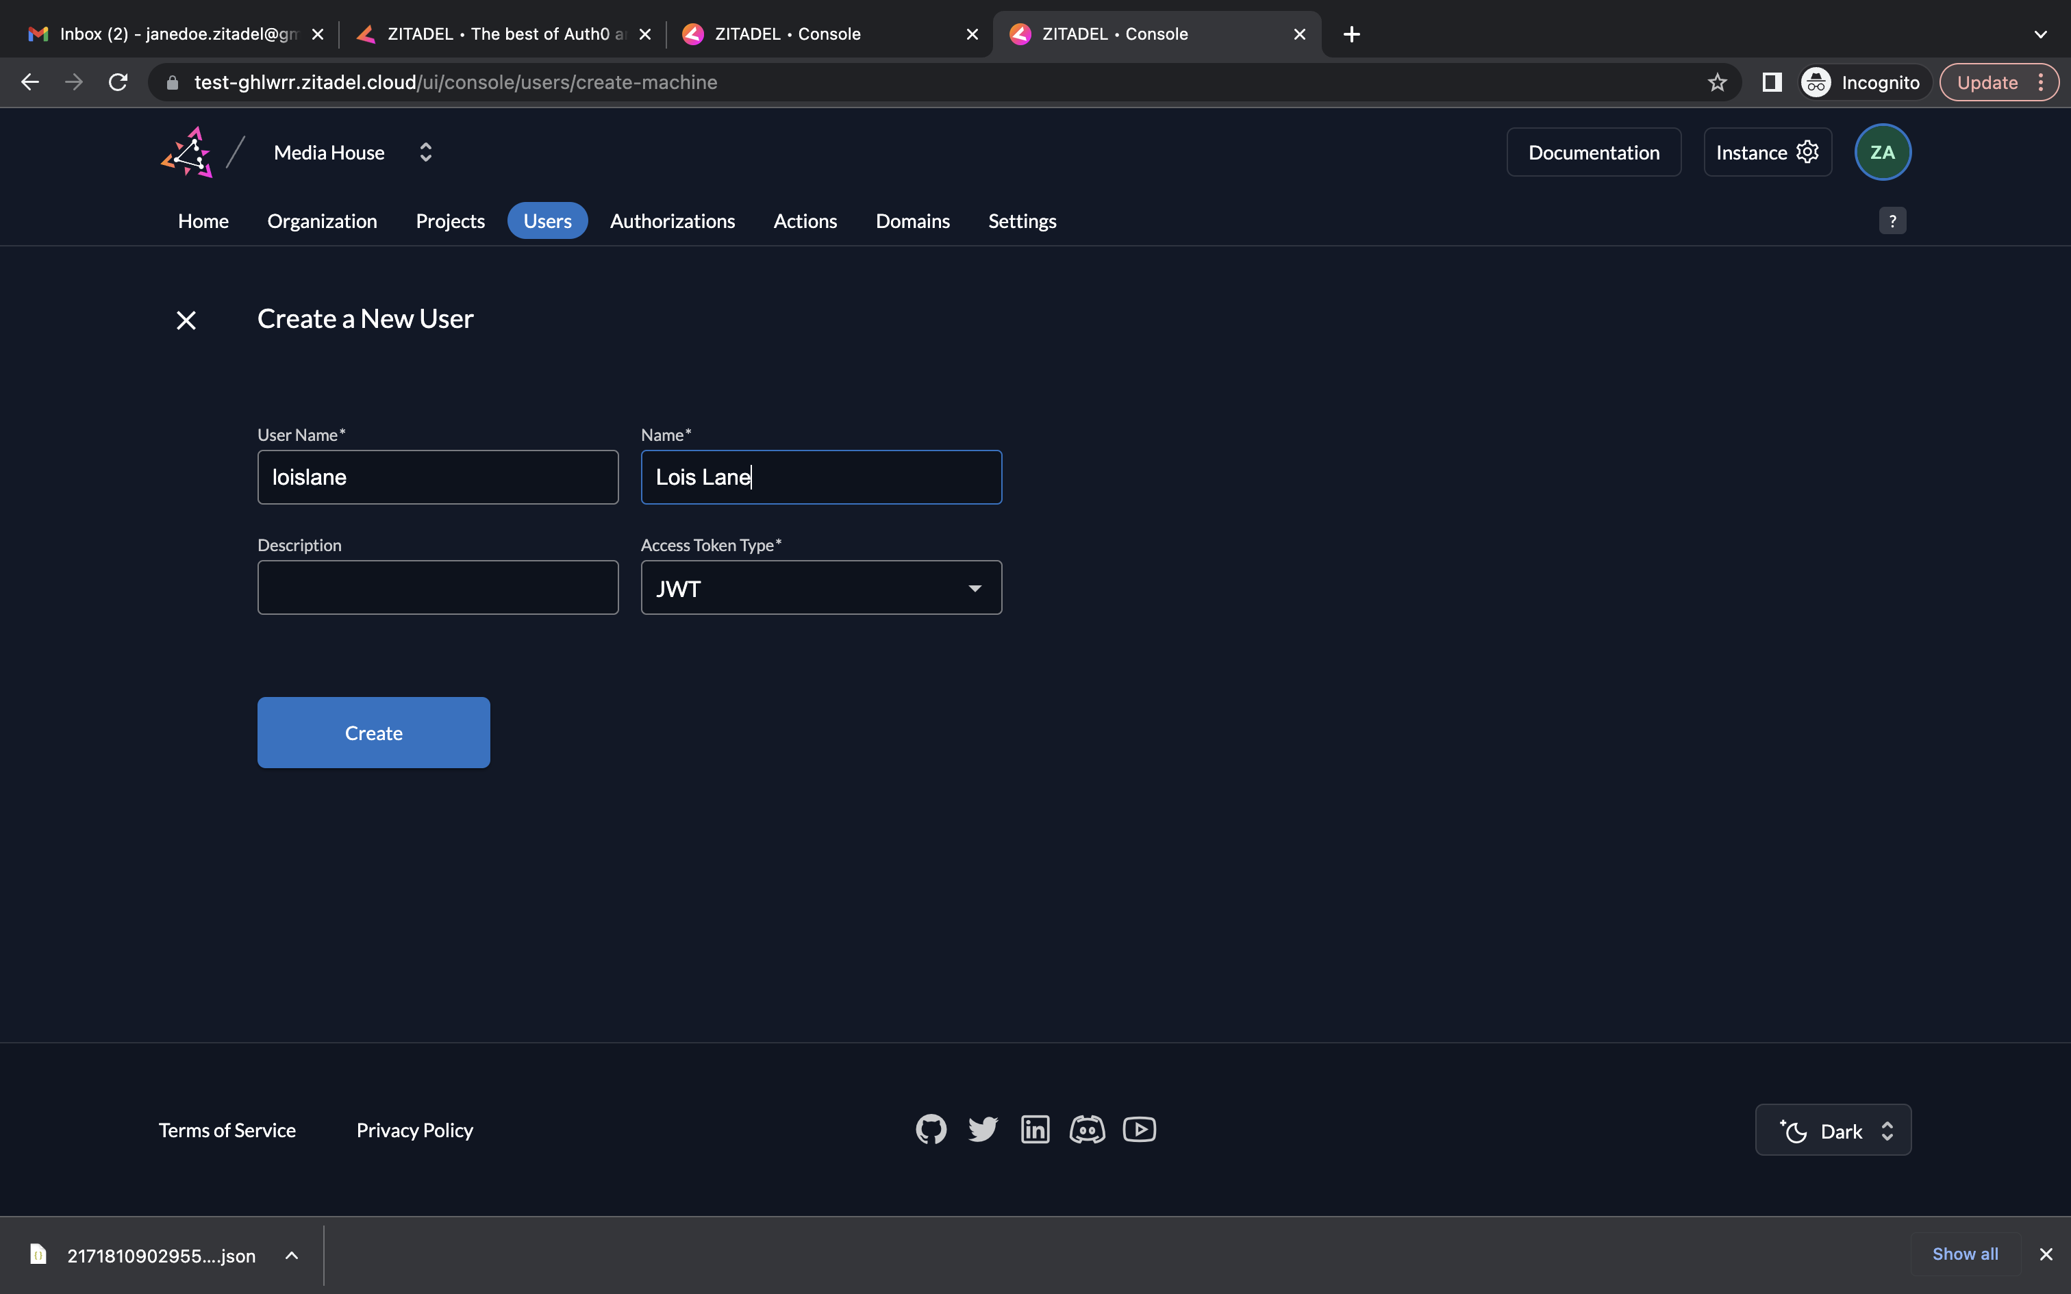Image resolution: width=2071 pixels, height=1294 pixels.
Task: Open Instance settings panel
Action: [x=1766, y=151]
